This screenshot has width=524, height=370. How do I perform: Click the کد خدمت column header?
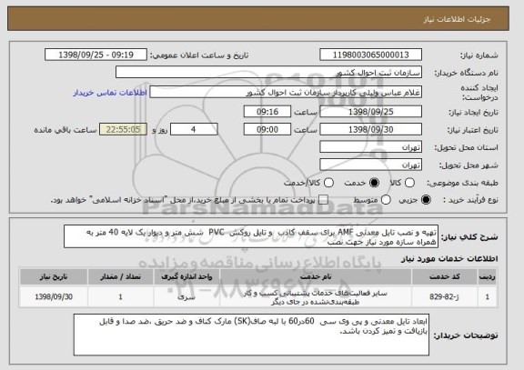445,276
